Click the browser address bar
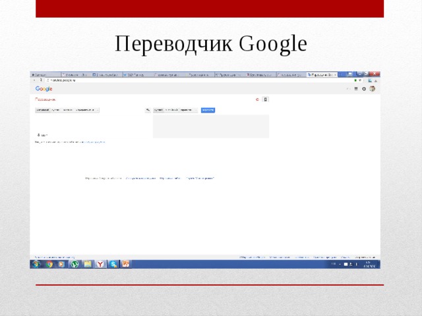Image resolution: width=422 pixels, height=316 pixels. 199,80
